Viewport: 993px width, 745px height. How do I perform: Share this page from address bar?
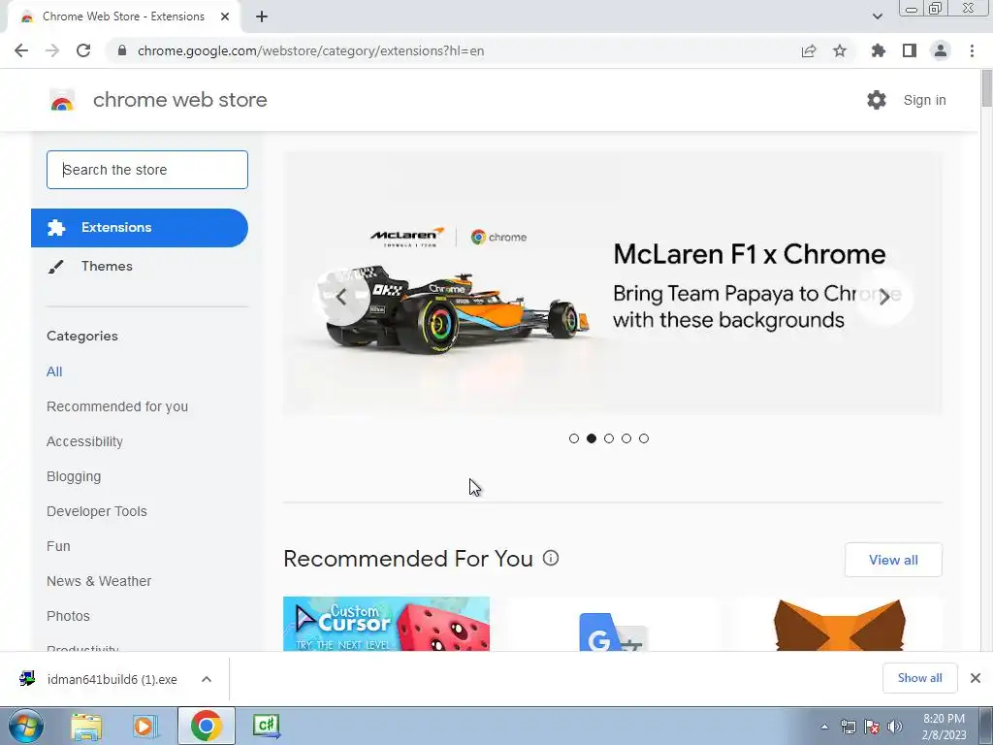(808, 50)
